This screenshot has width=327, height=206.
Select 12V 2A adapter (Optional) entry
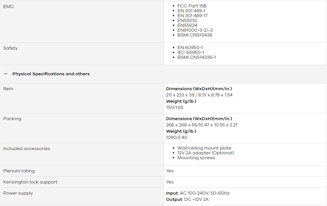pyautogui.click(x=206, y=153)
